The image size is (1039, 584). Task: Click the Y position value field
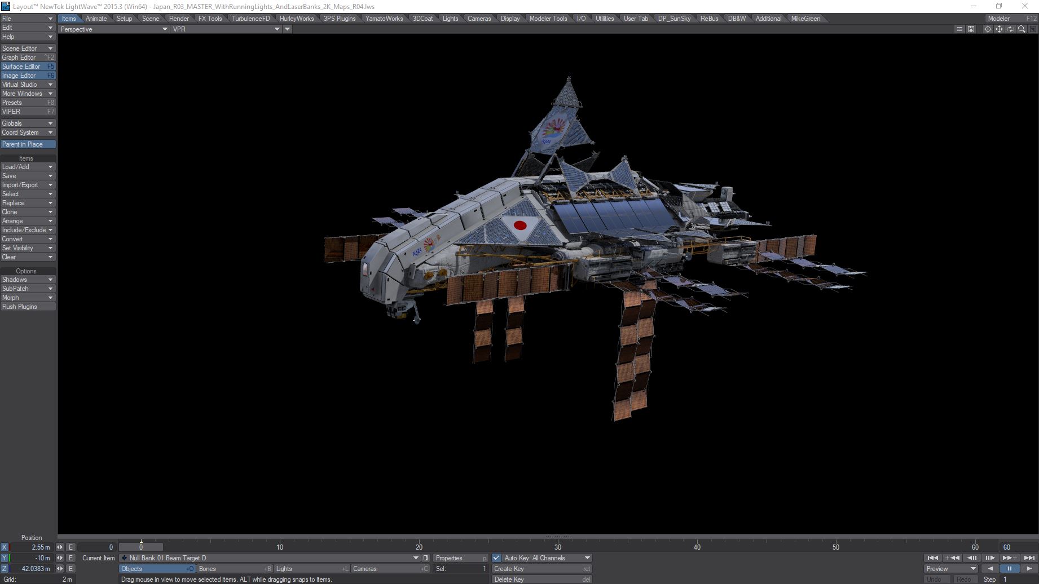tap(32, 558)
